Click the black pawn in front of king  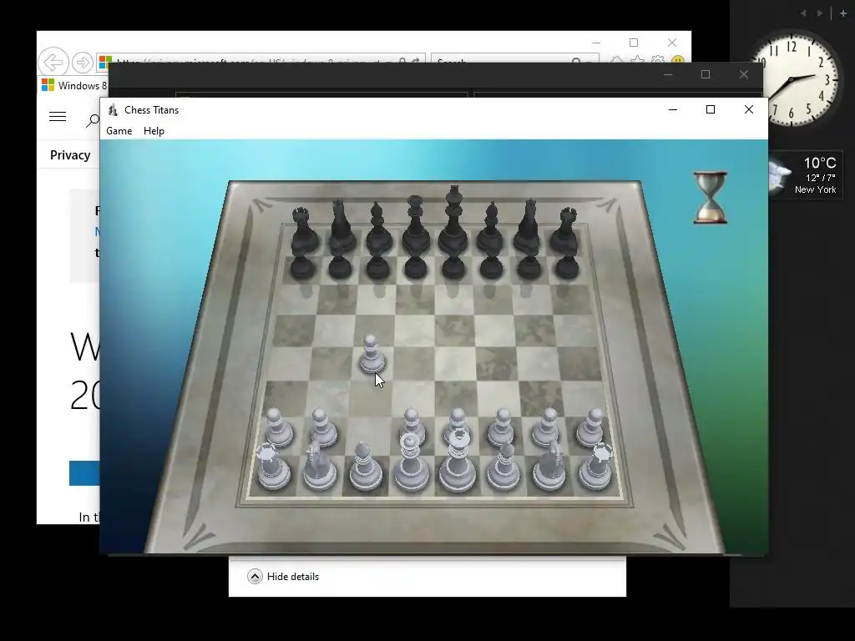tap(453, 267)
